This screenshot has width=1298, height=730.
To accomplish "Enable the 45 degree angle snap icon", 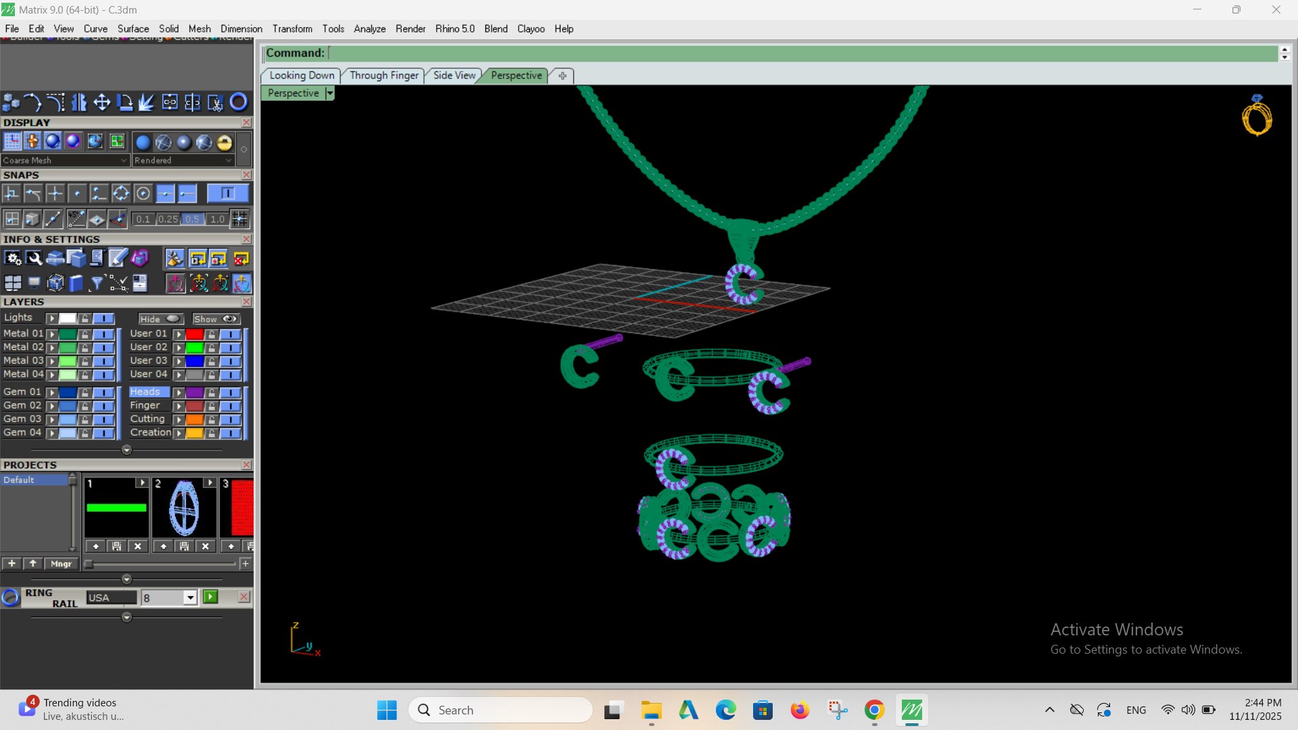I will (x=76, y=219).
